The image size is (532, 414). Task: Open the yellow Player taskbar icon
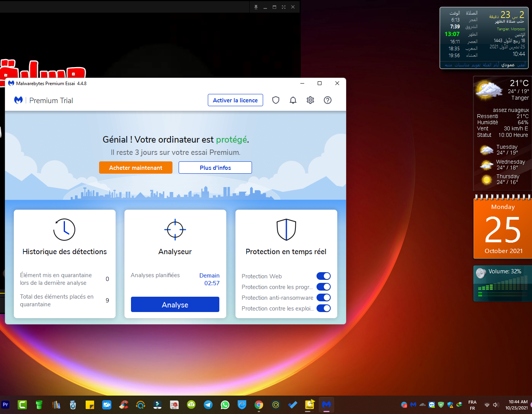tap(310, 404)
